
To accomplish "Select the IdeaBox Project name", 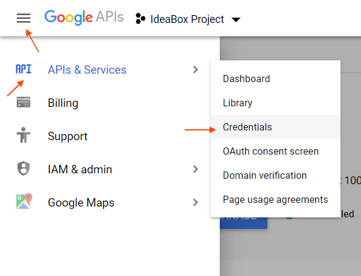I will tap(187, 19).
